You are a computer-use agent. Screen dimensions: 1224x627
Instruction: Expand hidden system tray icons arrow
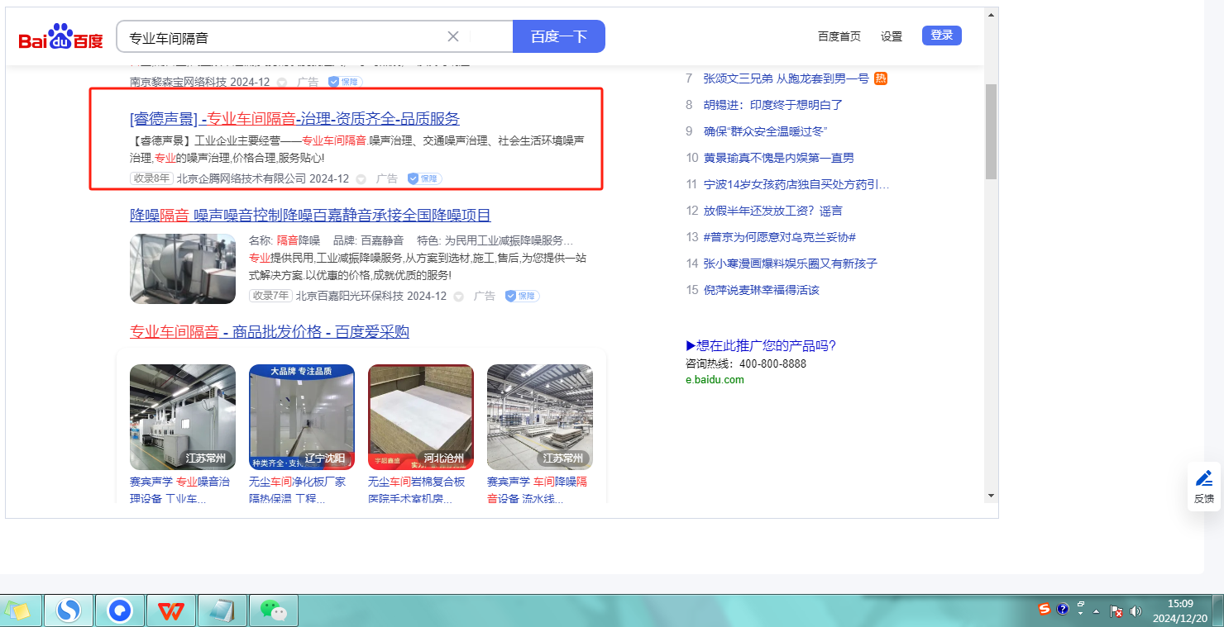(x=1097, y=611)
